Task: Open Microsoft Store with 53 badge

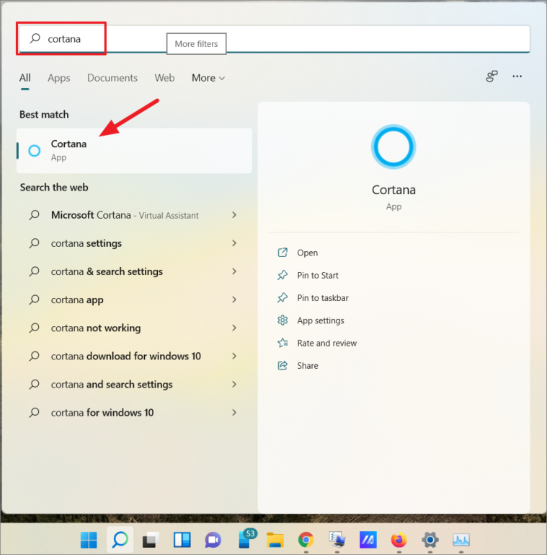Action: (x=247, y=538)
